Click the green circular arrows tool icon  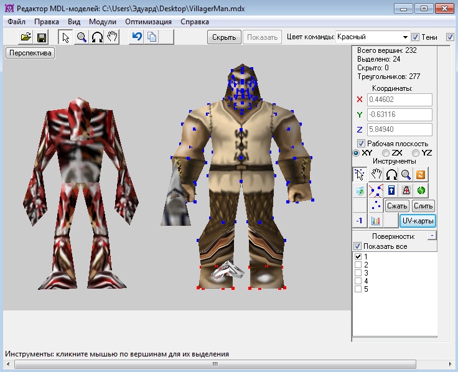coord(421,190)
